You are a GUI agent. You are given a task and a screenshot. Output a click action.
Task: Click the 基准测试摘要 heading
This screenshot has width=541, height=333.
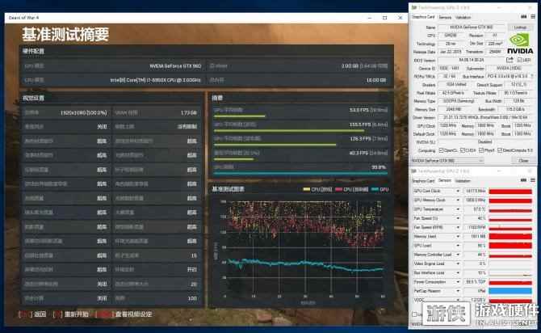(x=65, y=34)
